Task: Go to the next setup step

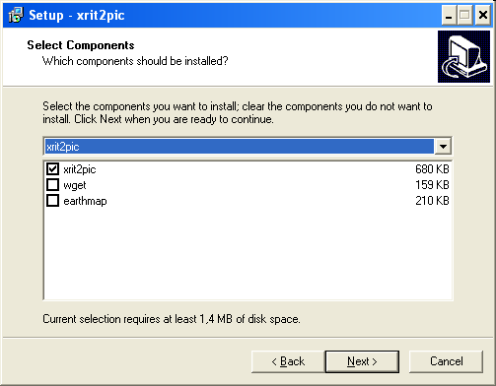Action: (362, 361)
